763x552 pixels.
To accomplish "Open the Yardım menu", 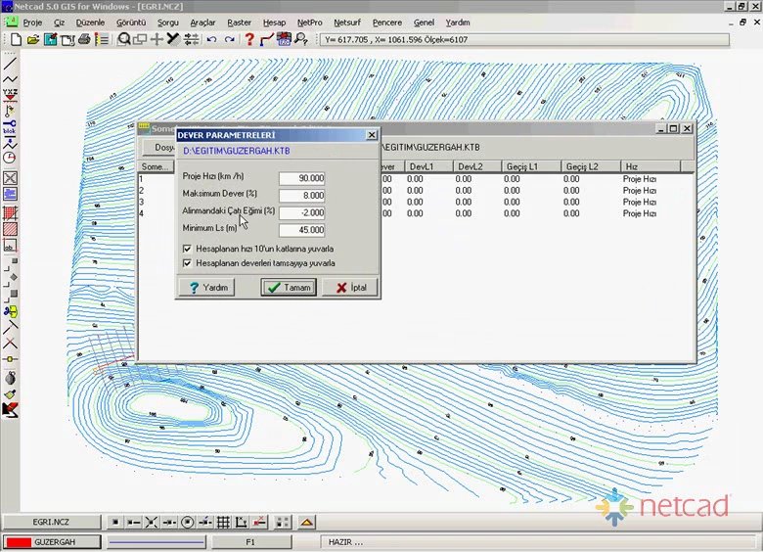I will pos(458,23).
